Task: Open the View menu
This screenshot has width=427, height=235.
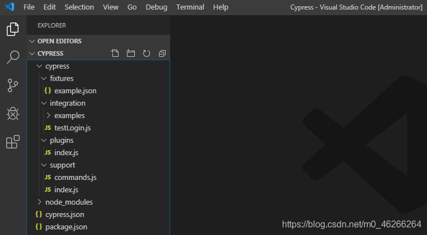Action: point(111,7)
